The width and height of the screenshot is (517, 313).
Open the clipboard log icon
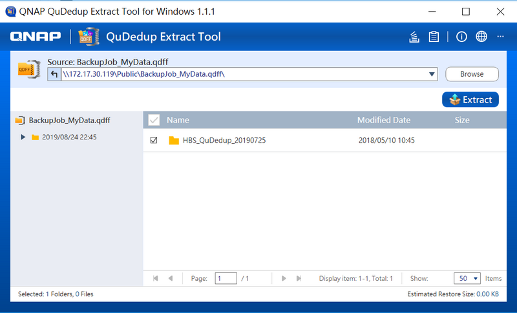pos(434,37)
